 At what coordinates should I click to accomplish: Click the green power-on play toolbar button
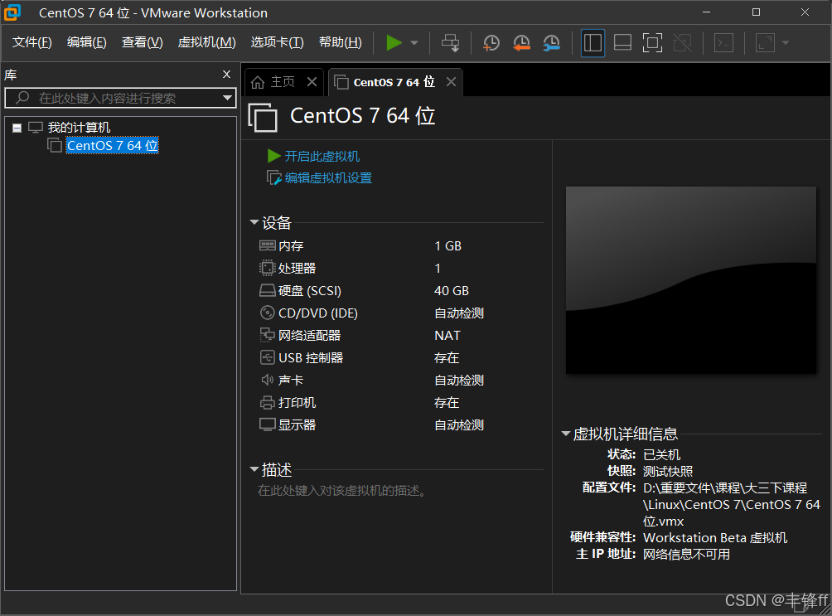[394, 42]
